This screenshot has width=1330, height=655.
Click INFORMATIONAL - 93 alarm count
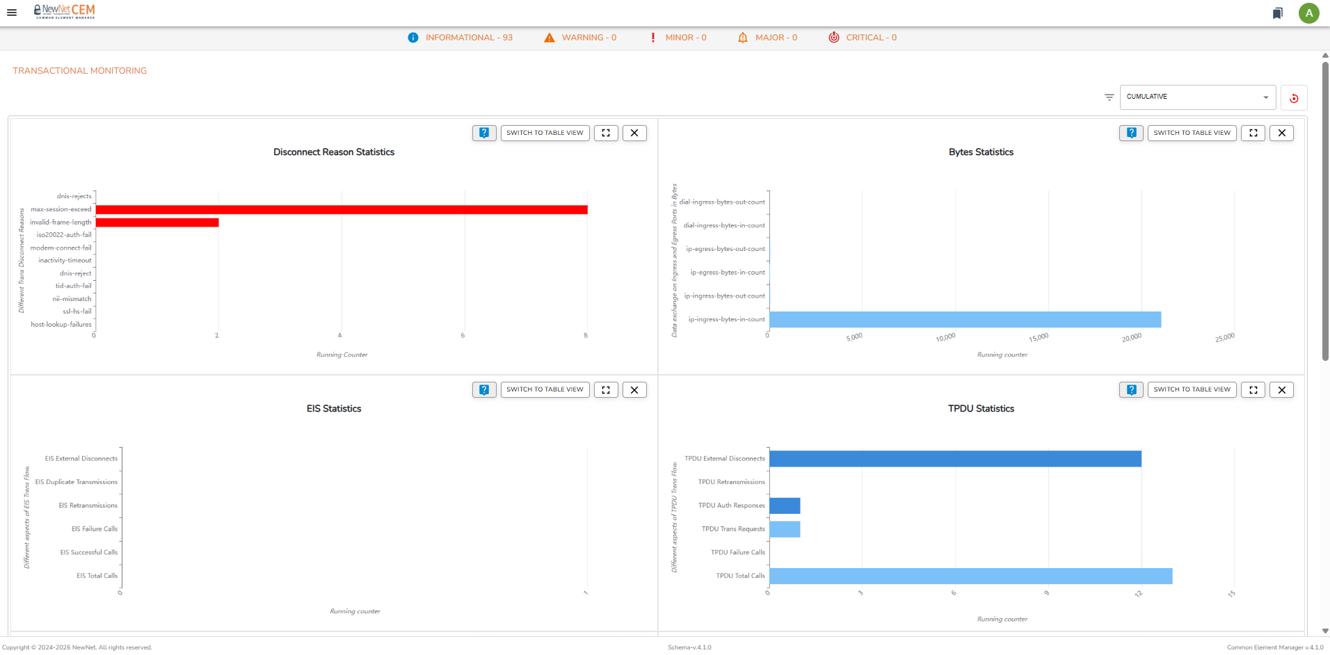pyautogui.click(x=470, y=38)
